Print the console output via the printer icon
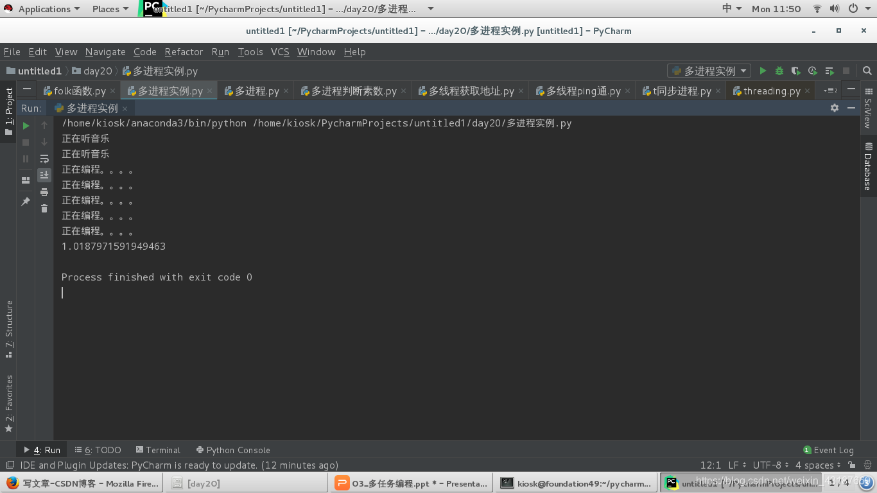This screenshot has width=877, height=493. tap(44, 192)
